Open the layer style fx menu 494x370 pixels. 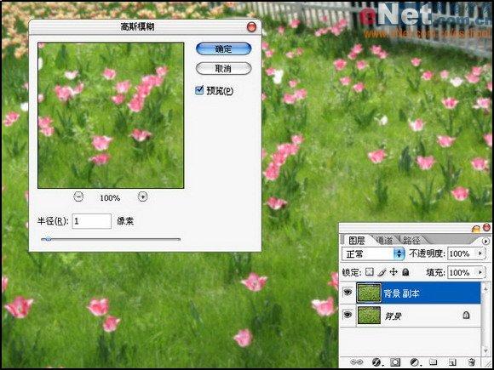coord(376,362)
